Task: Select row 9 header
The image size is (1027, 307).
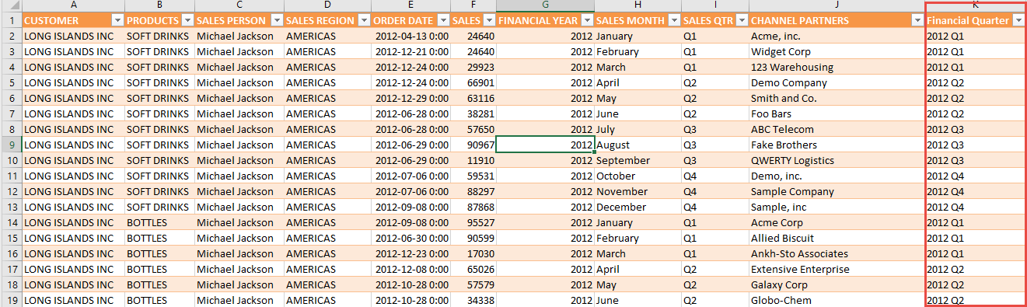Action: (11, 145)
